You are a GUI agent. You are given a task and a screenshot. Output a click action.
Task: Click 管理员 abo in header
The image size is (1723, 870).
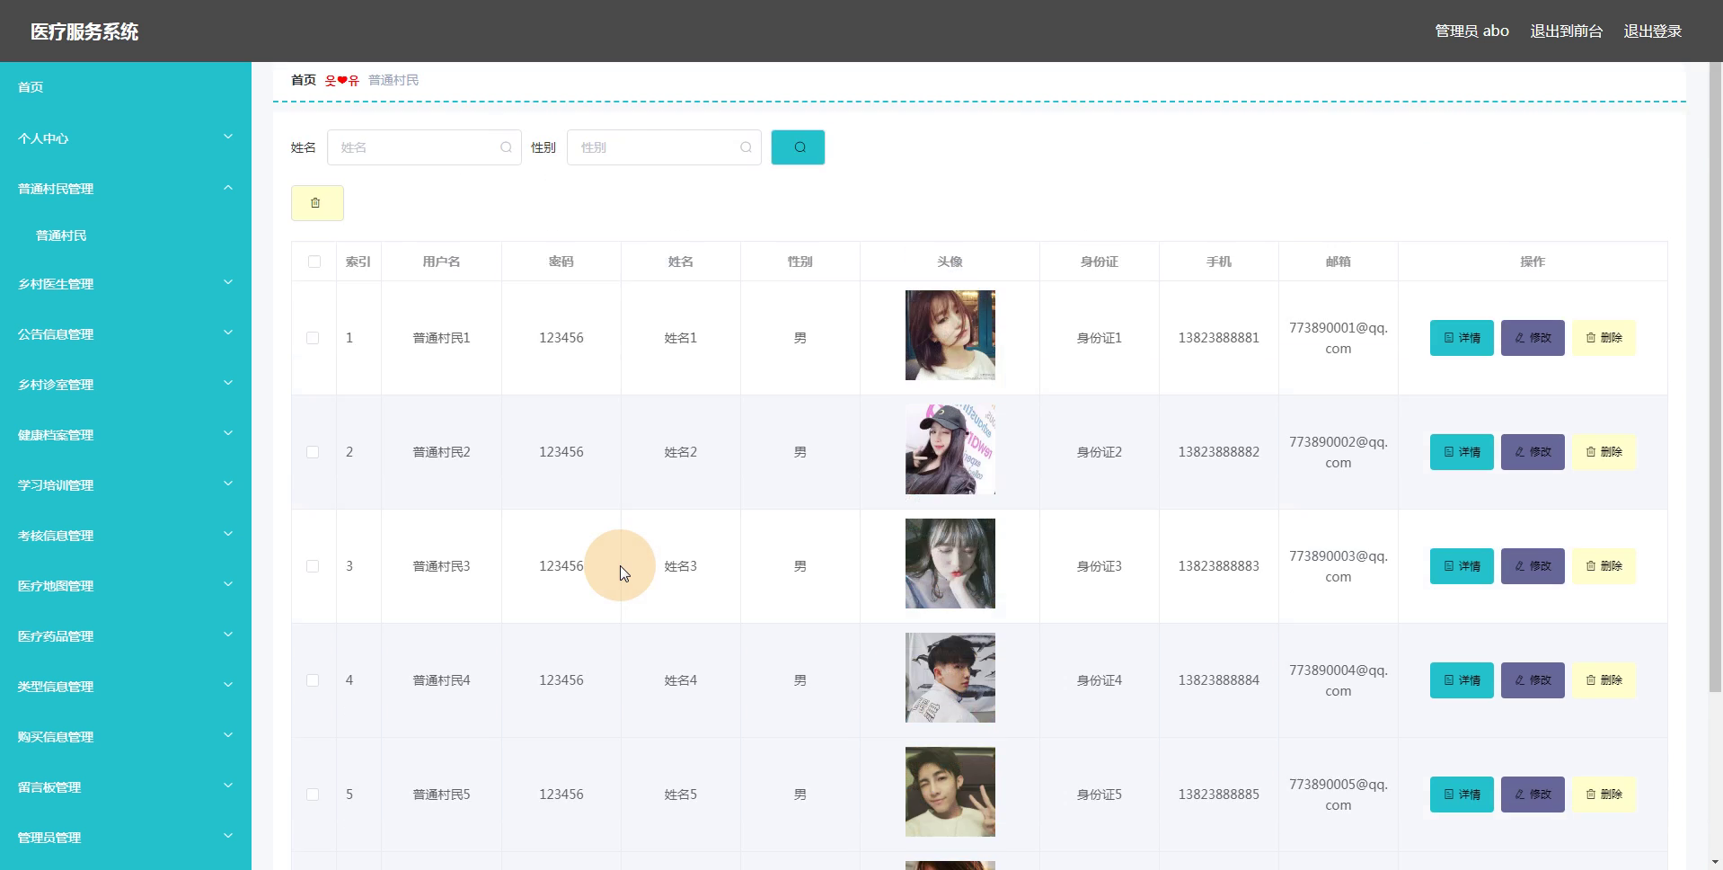pos(1471,31)
